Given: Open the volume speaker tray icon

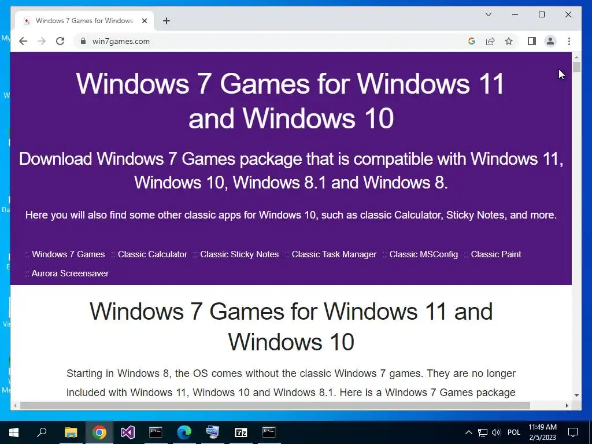Looking at the screenshot, I should [x=496, y=432].
